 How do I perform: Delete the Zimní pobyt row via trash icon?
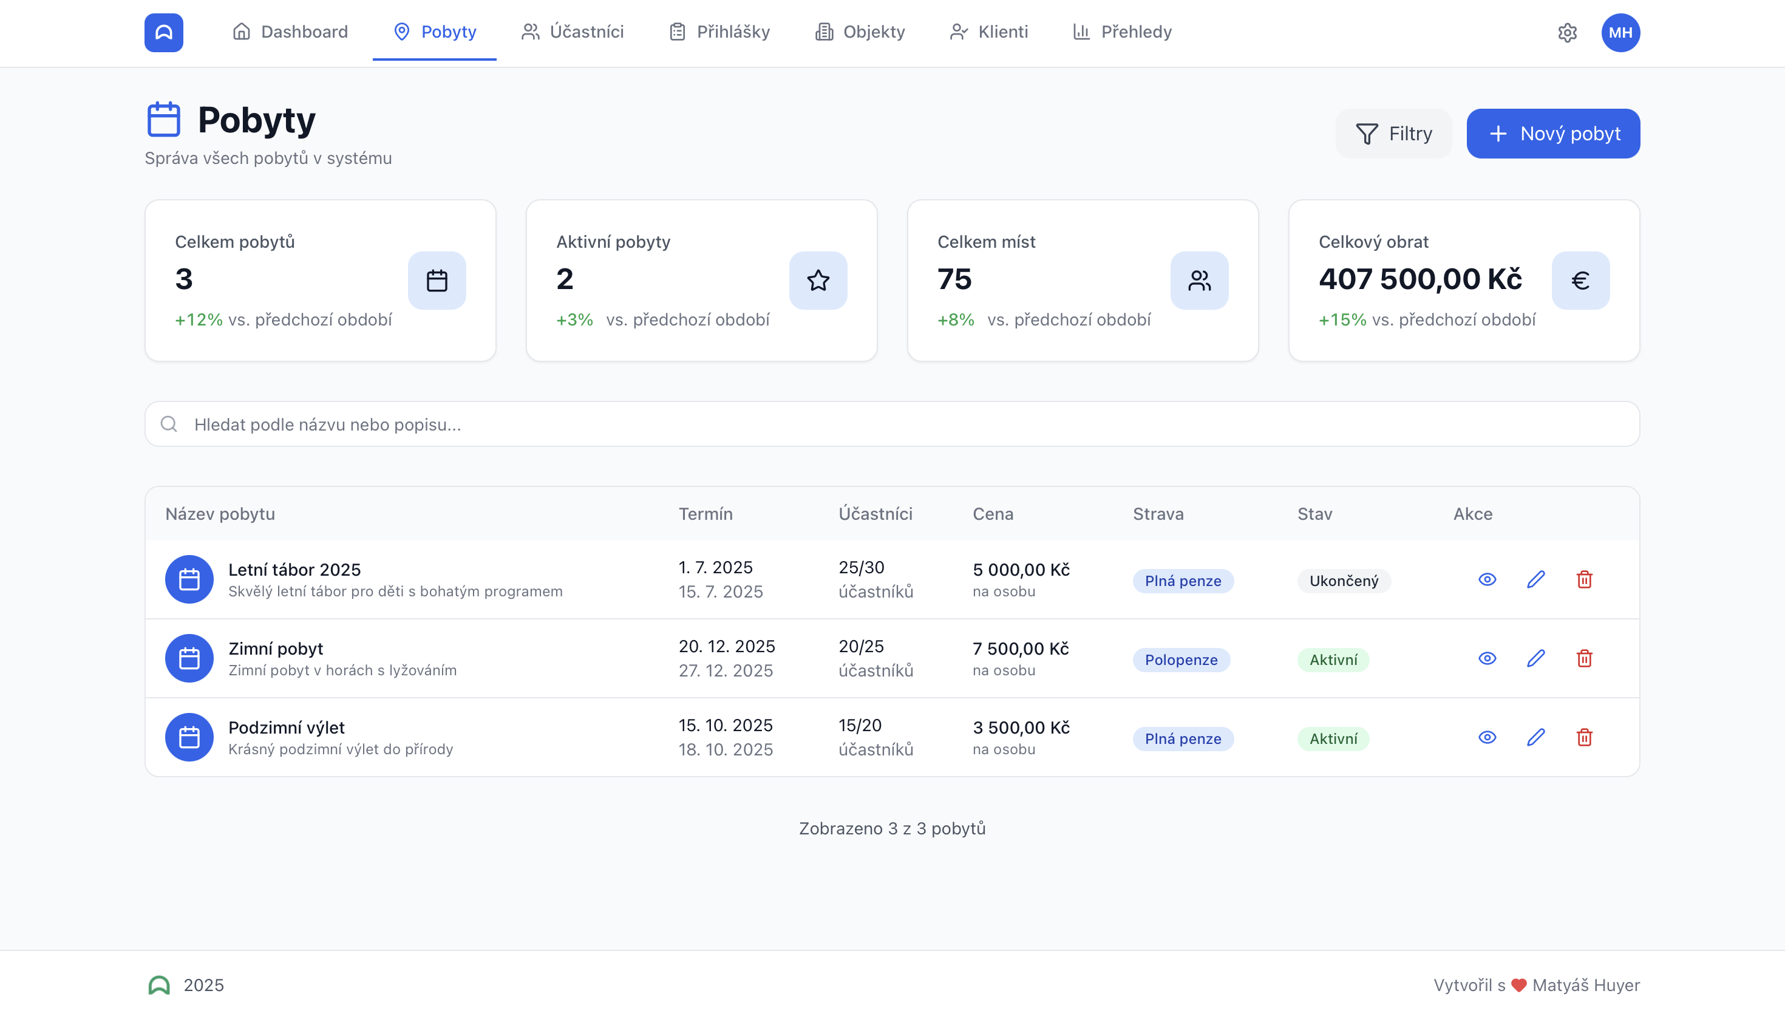click(x=1584, y=658)
